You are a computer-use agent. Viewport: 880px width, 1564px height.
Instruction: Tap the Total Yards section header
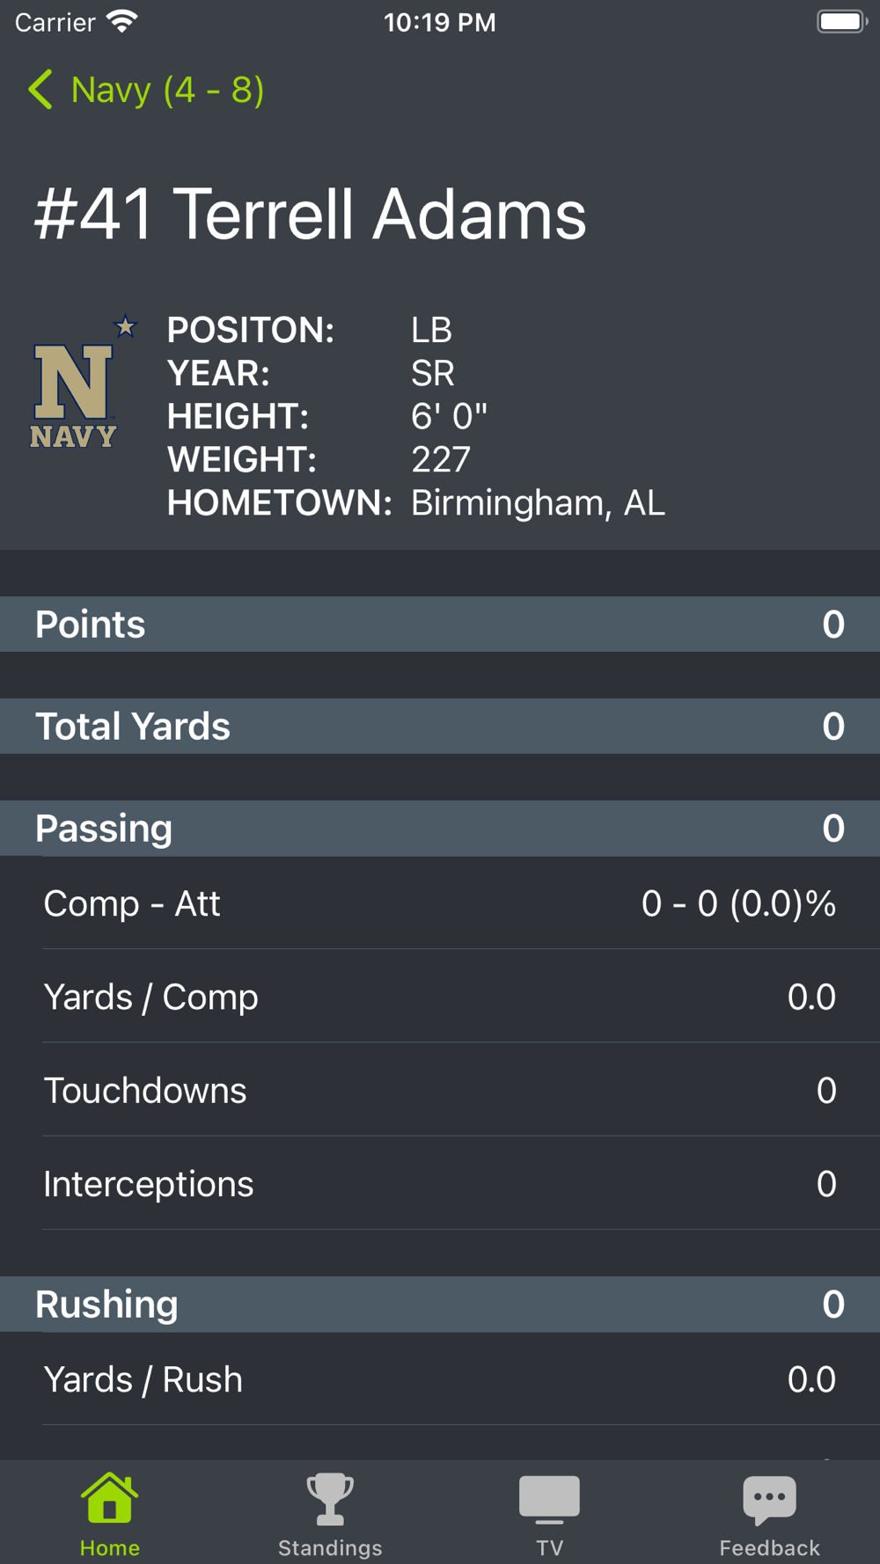point(440,727)
